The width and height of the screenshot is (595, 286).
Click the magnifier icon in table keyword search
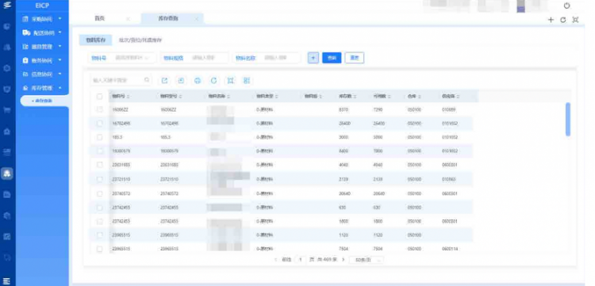[148, 80]
